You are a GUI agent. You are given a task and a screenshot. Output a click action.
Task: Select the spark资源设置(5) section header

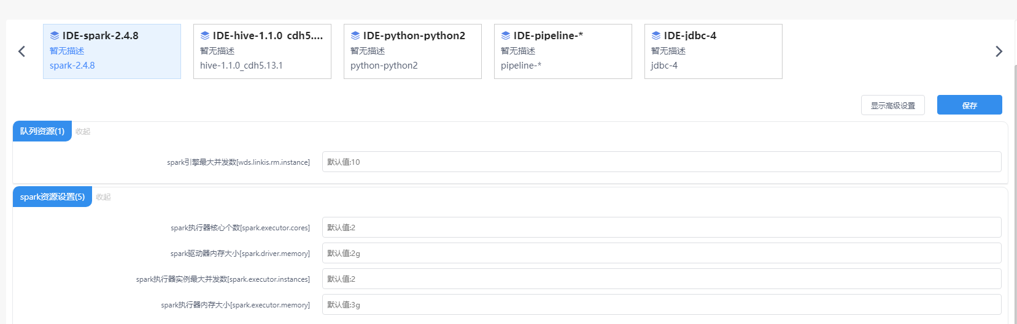[x=52, y=197]
